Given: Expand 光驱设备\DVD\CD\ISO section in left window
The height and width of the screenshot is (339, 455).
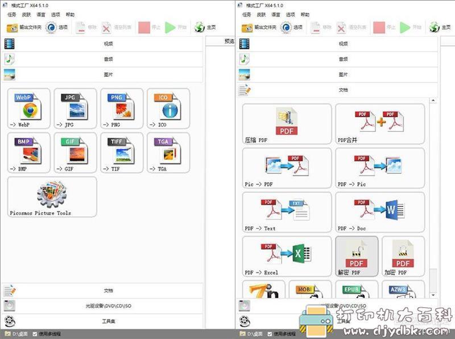Looking at the screenshot, I should coord(102,306).
